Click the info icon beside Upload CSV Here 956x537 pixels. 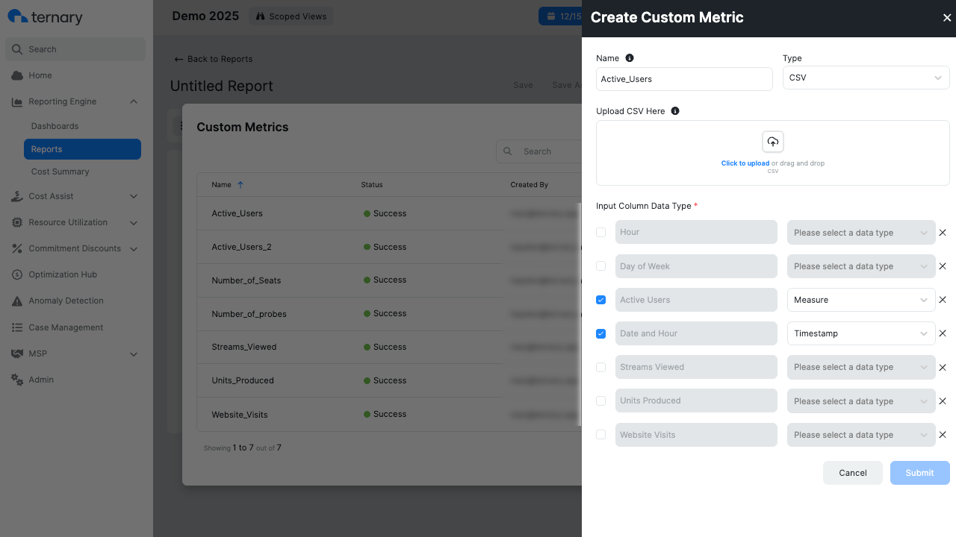click(x=675, y=110)
